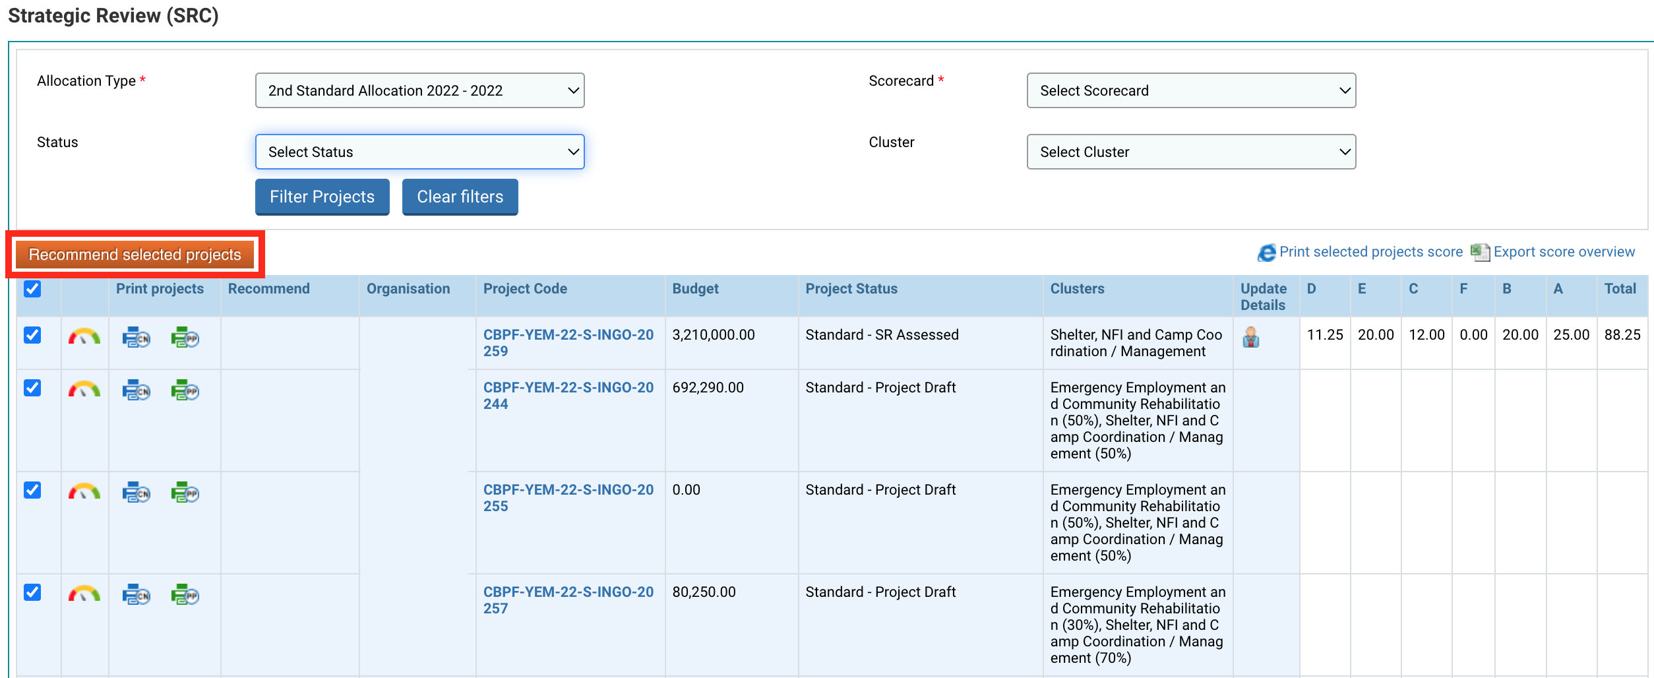Toggle the select-all checkbox in table header

(32, 289)
